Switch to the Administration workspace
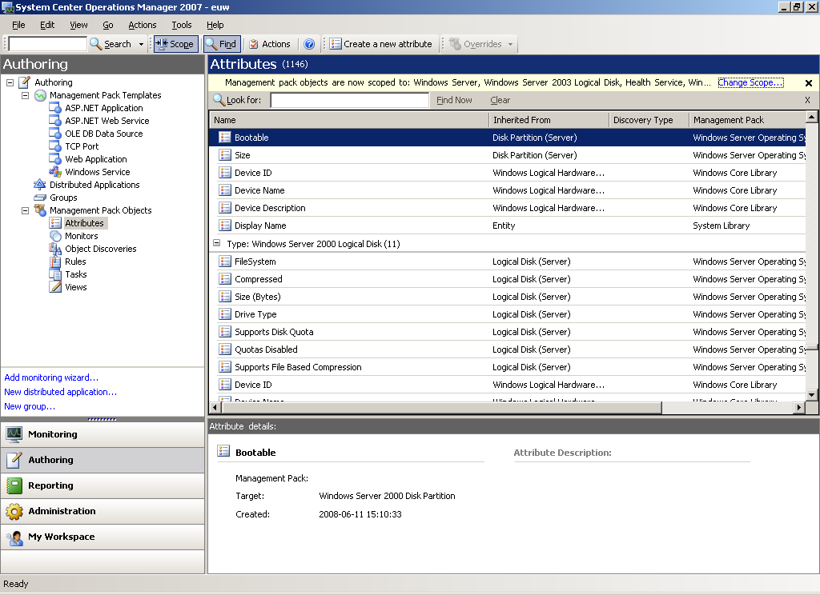Screen dimensions: 820x595 tap(102, 511)
